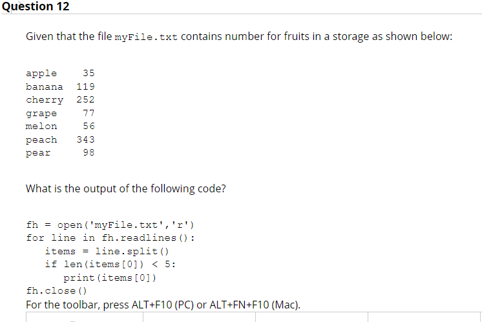This screenshot has width=482, height=322.
Task: Click the first cell of the answer editor
Action: (85, 317)
